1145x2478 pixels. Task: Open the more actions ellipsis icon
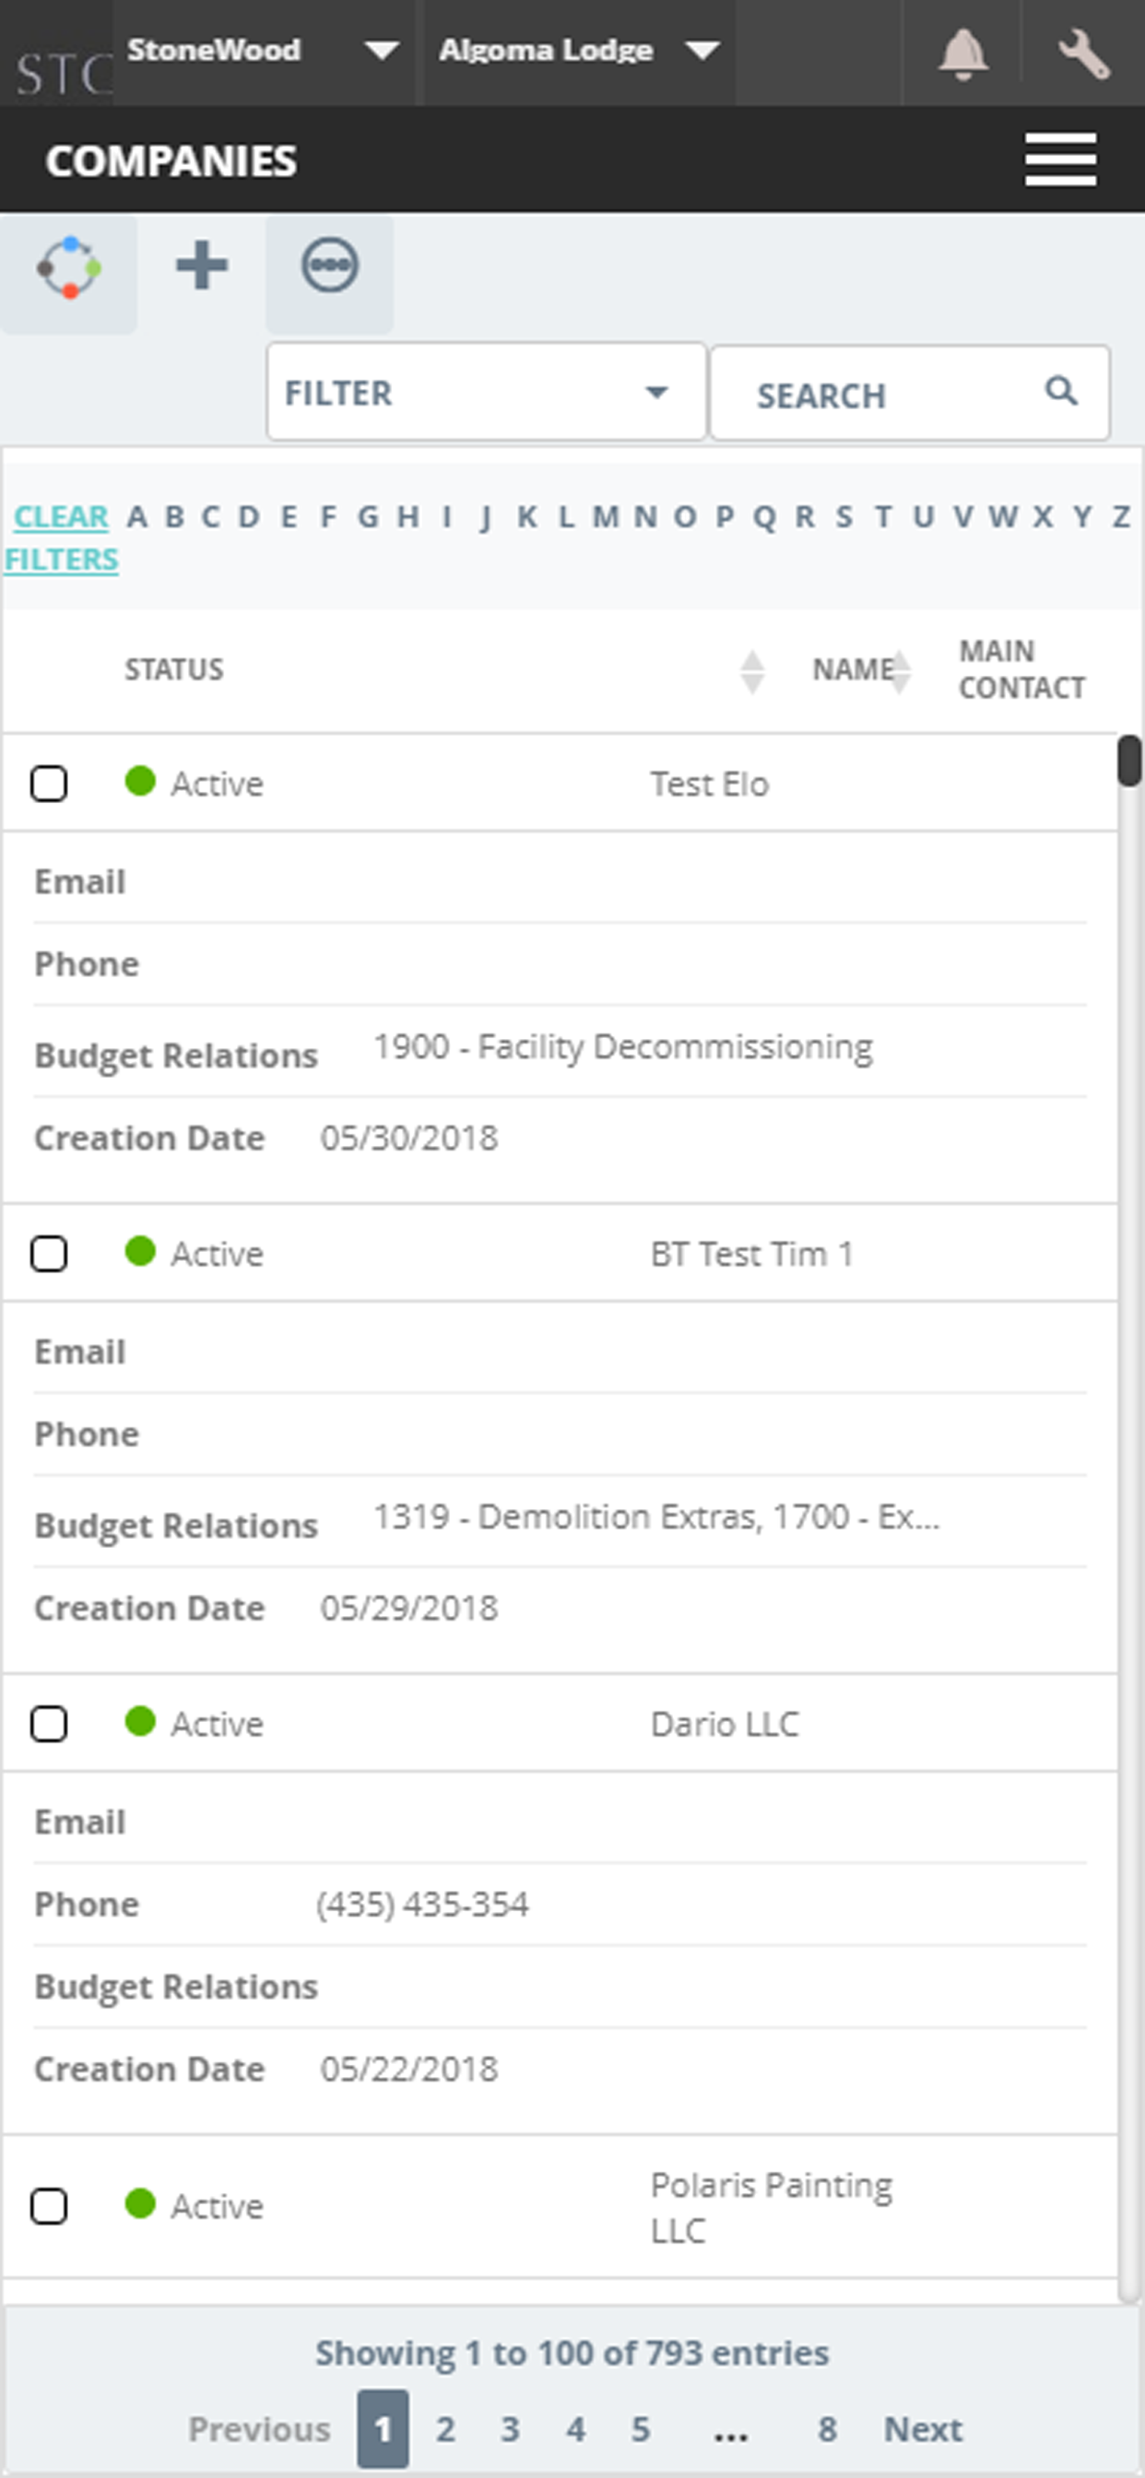coord(330,265)
